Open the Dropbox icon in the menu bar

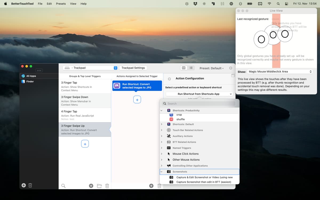[x=195, y=4]
